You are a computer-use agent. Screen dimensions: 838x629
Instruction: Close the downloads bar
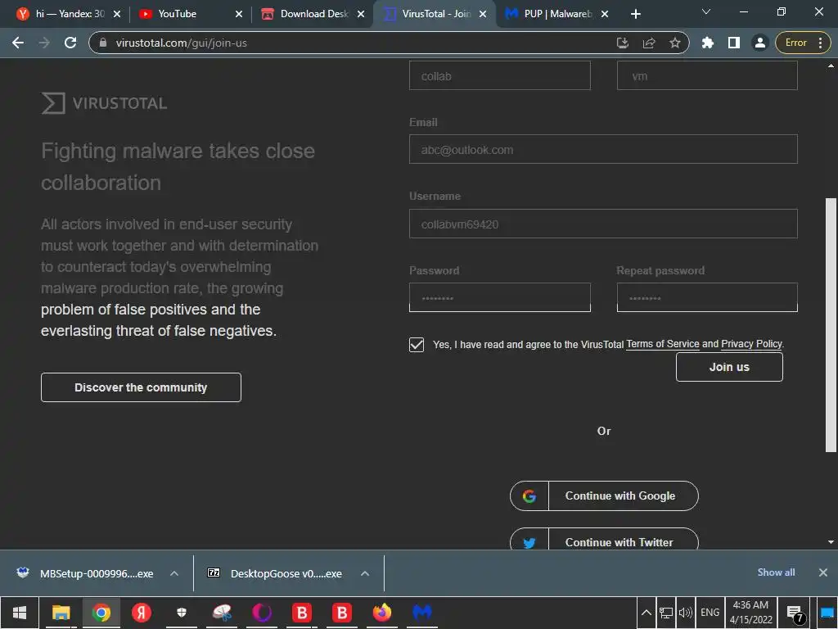(823, 572)
